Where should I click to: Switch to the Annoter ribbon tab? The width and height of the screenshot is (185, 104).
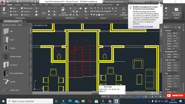[26, 5]
